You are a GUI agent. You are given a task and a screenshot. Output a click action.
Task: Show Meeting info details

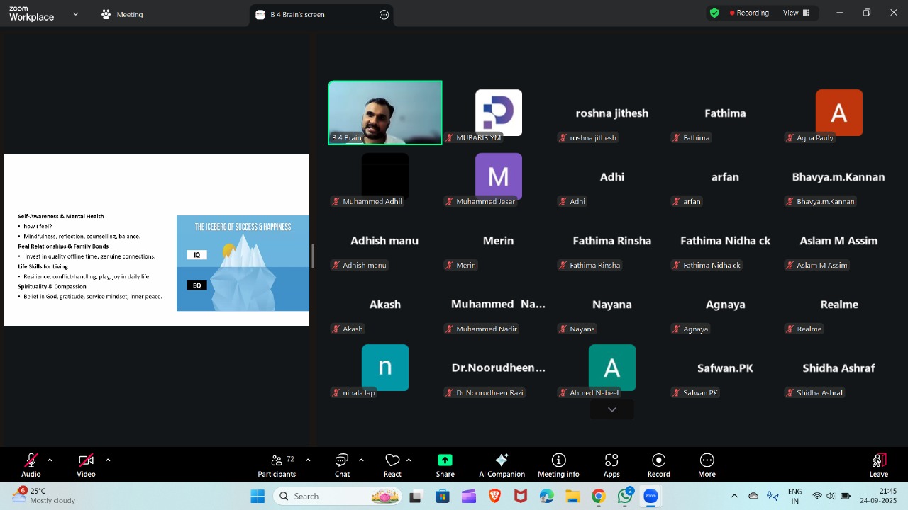tap(558, 465)
